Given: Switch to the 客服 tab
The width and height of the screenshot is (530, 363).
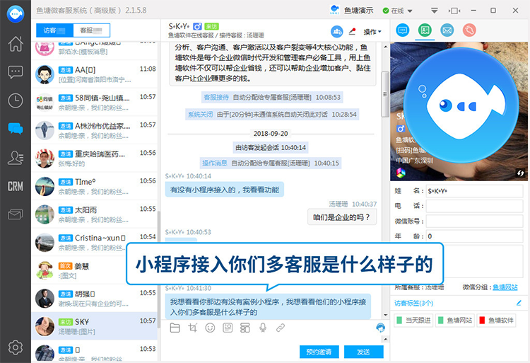Looking at the screenshot, I should (91, 30).
